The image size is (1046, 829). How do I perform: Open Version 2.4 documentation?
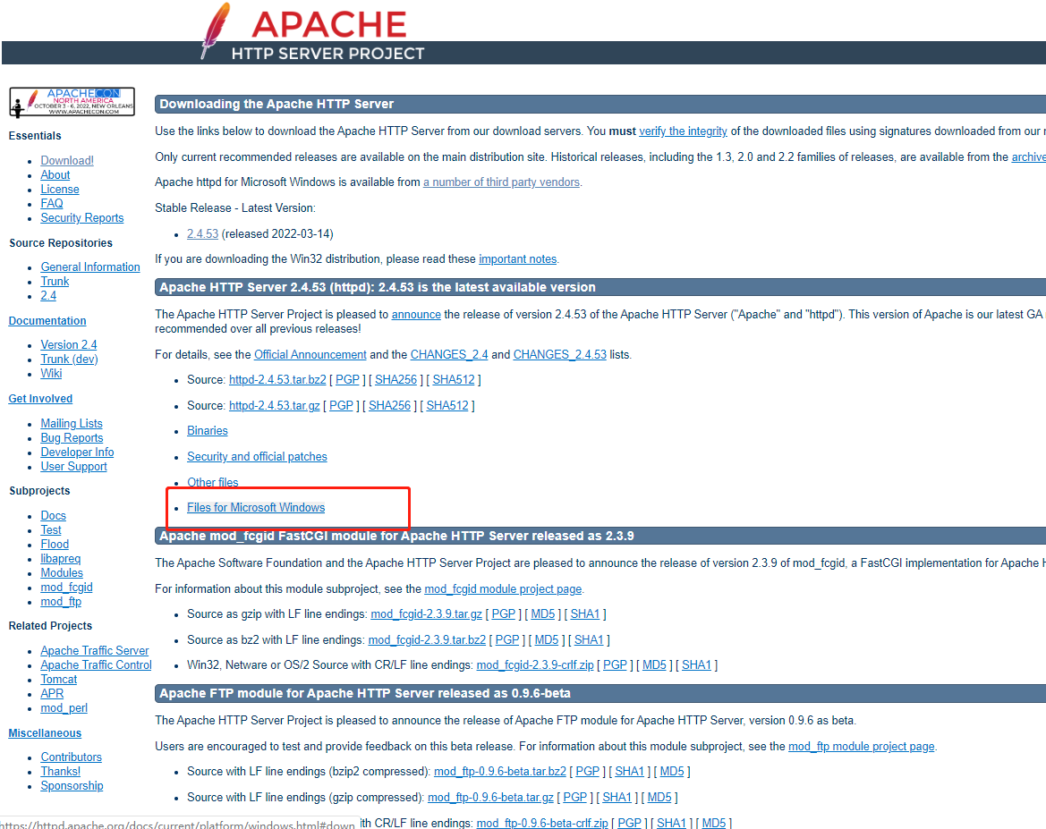point(69,345)
